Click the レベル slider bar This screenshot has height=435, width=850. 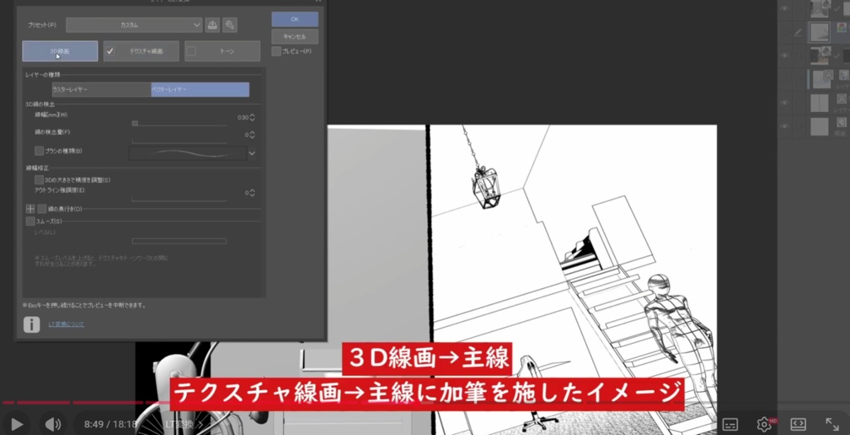point(179,241)
